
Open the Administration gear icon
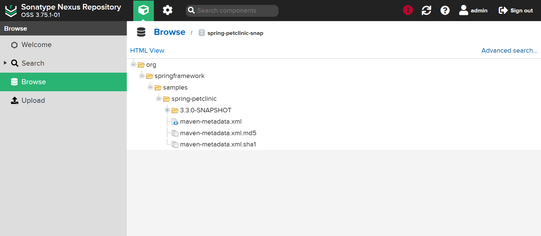168,10
